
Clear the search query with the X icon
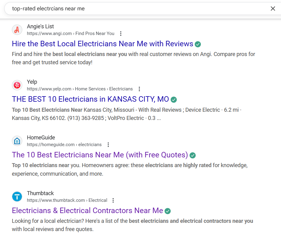273,9
